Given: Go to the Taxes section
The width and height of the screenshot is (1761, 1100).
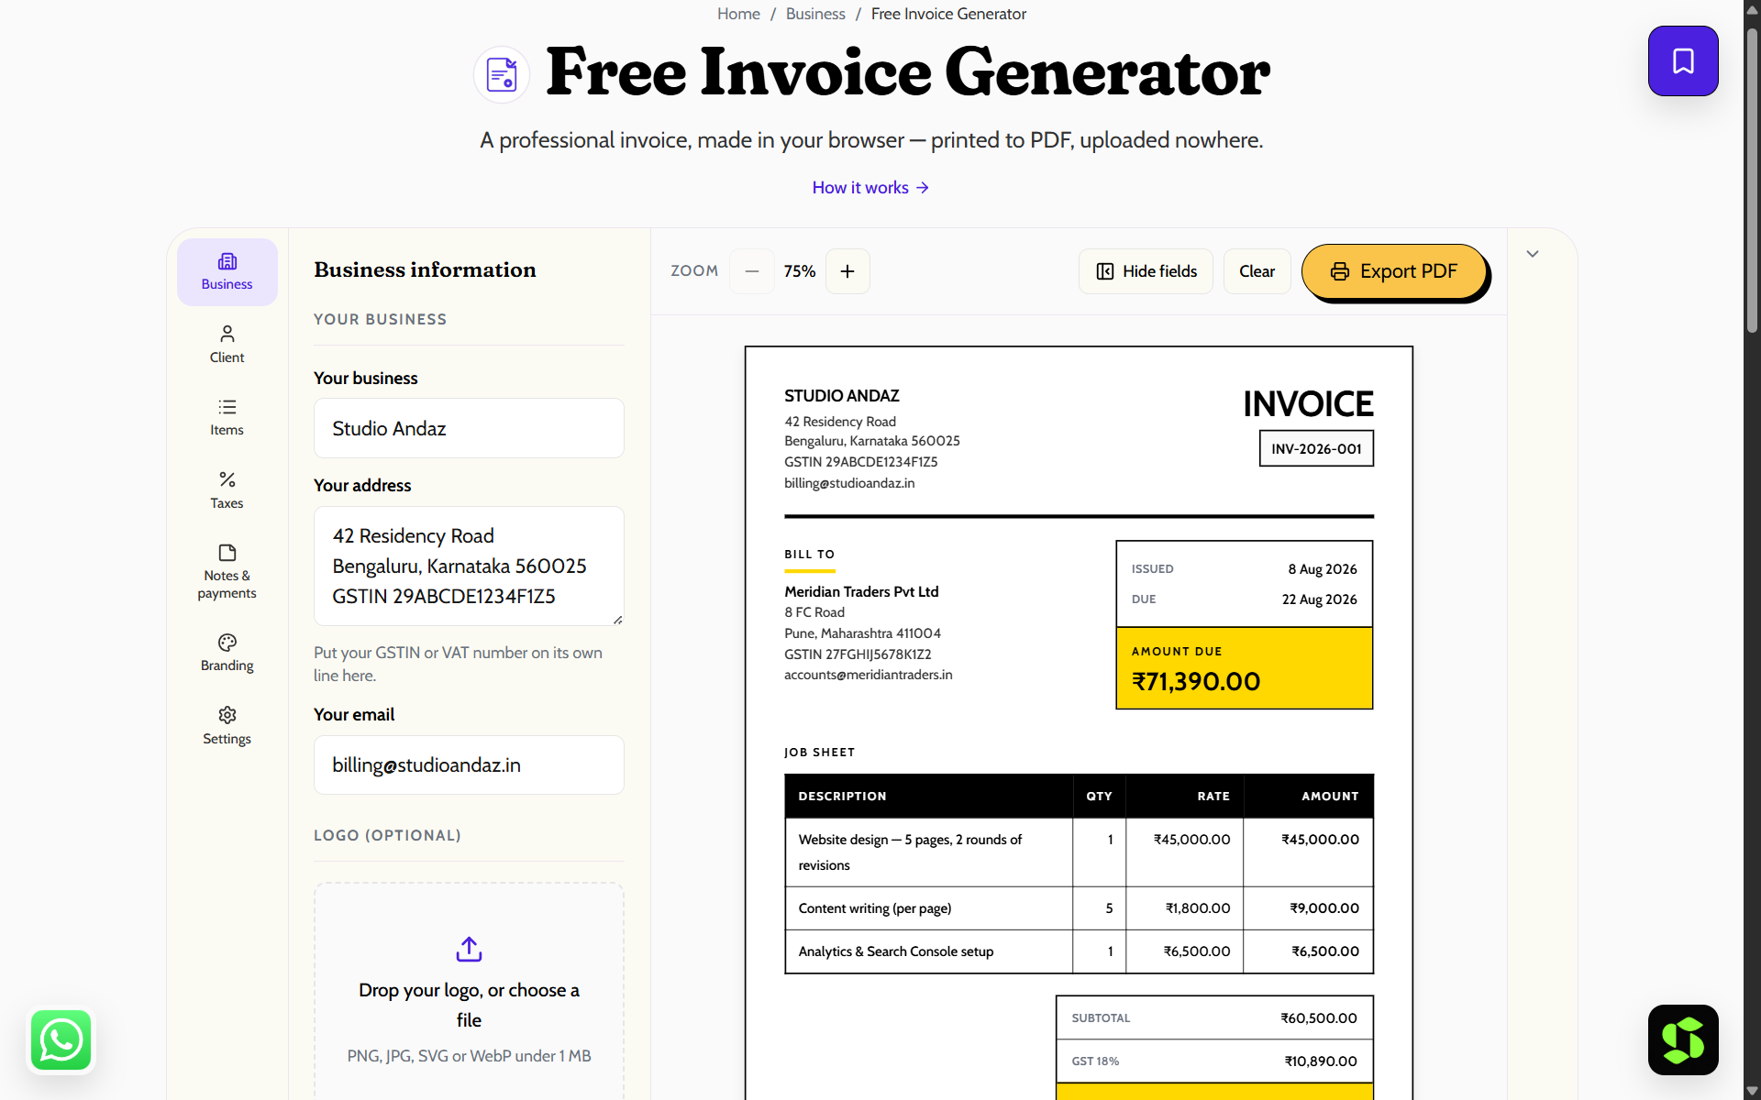Looking at the screenshot, I should coord(227,490).
